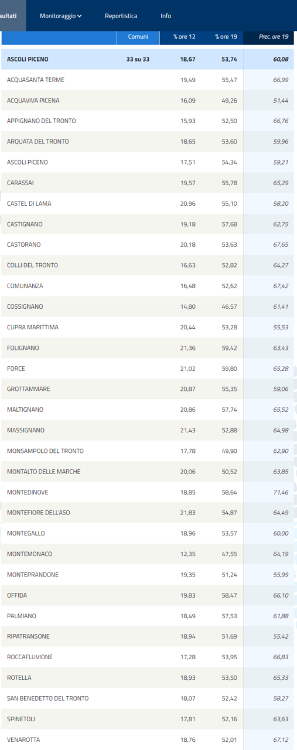297x750 pixels.
Task: Open VENAROTTA municipality row
Action: (x=148, y=739)
